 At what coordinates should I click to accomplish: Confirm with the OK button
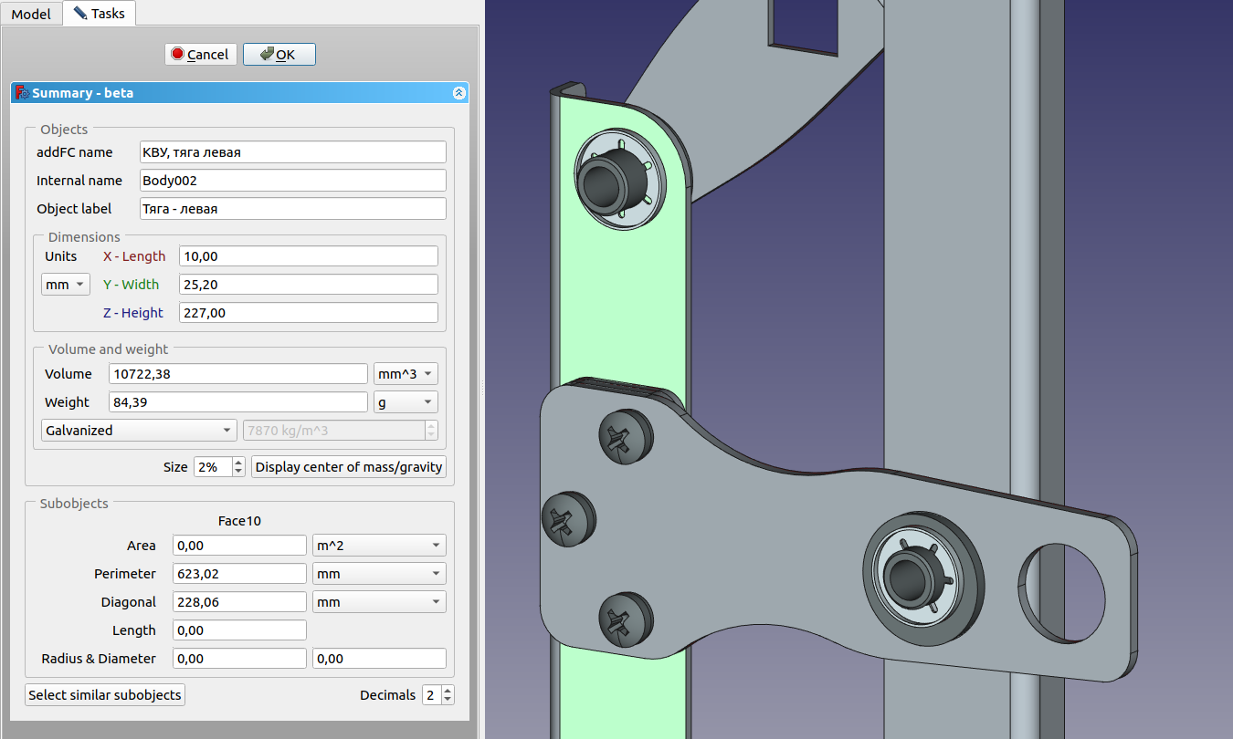pyautogui.click(x=279, y=55)
